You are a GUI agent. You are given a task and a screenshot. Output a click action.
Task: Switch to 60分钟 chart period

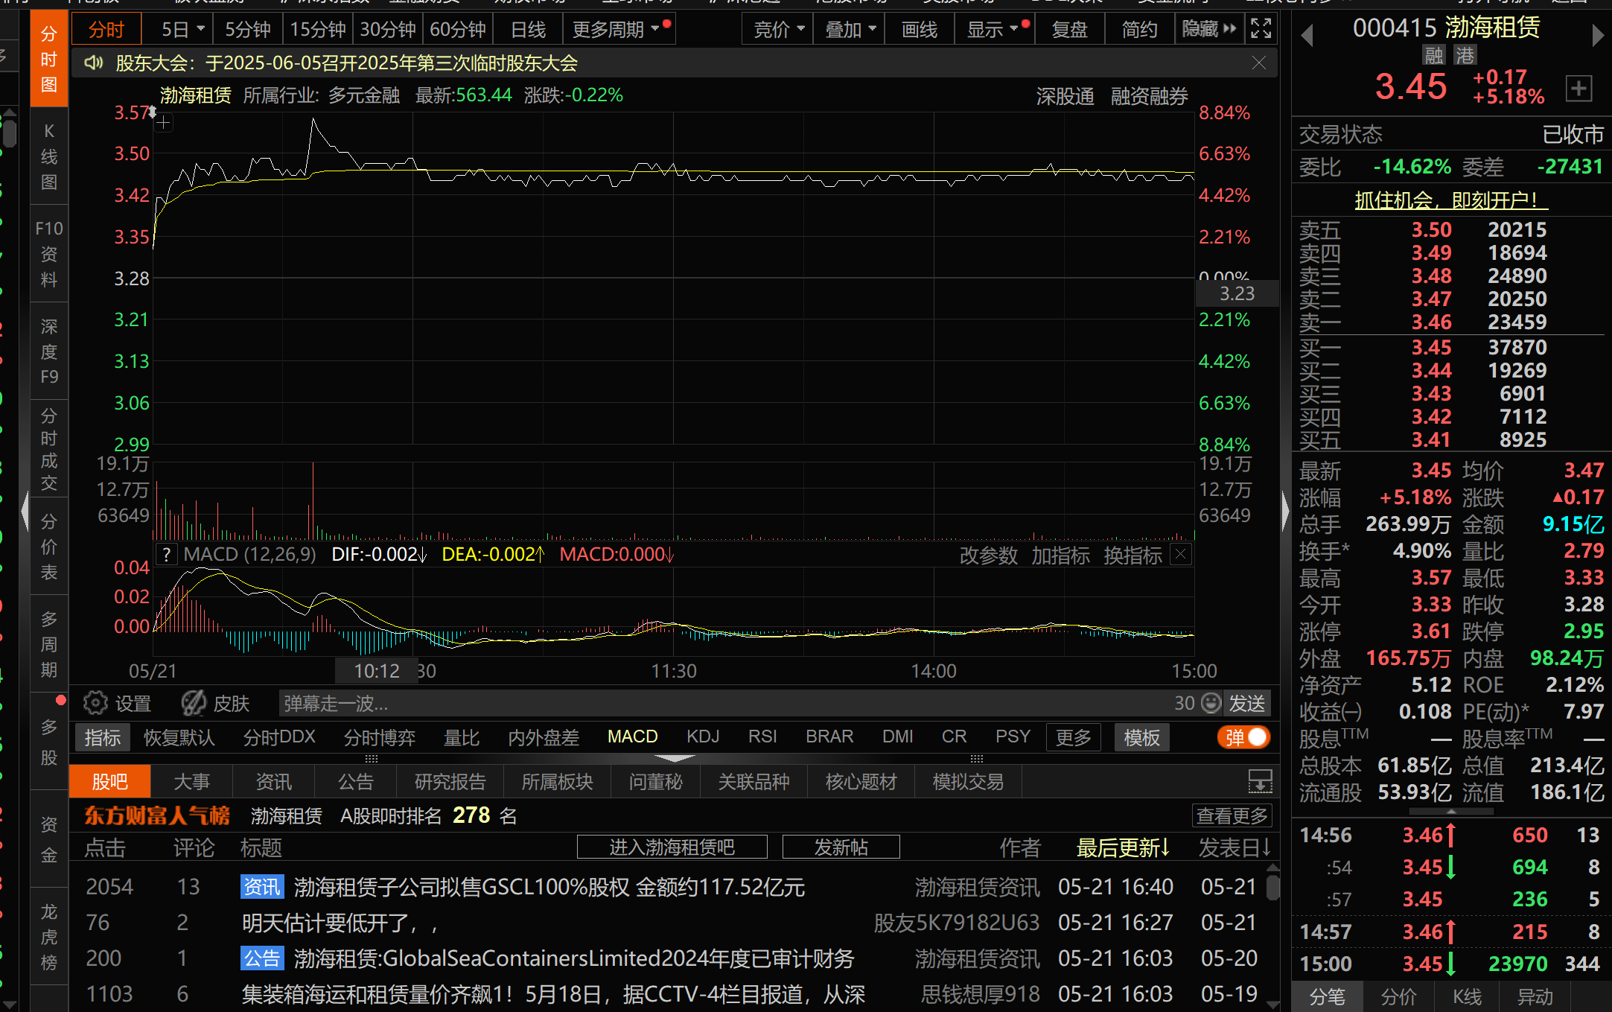point(458,29)
